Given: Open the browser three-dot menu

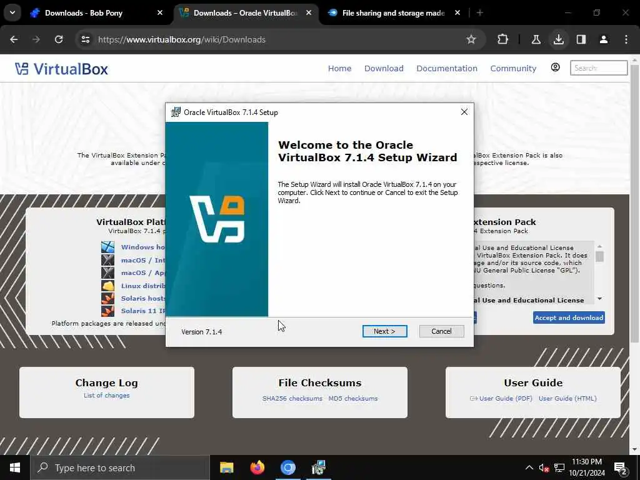Looking at the screenshot, I should click(x=626, y=39).
